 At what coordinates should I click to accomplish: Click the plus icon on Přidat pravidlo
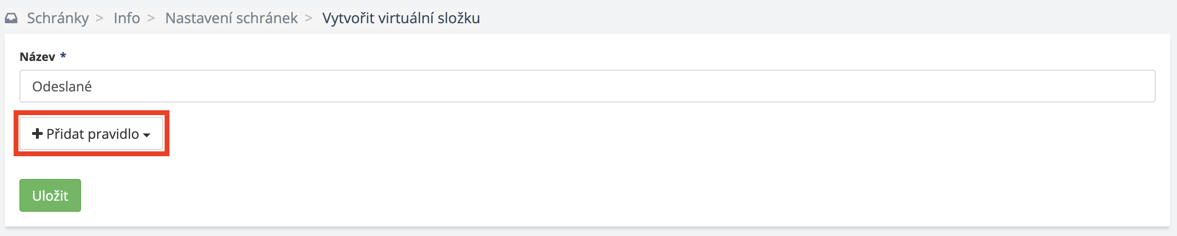tap(37, 133)
